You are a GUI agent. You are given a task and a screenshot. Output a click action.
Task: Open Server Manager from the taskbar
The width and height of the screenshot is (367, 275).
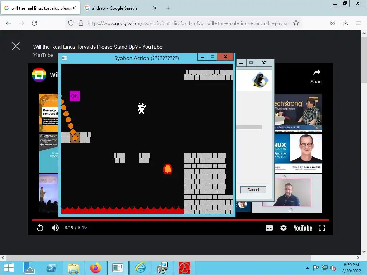pyautogui.click(x=29, y=268)
